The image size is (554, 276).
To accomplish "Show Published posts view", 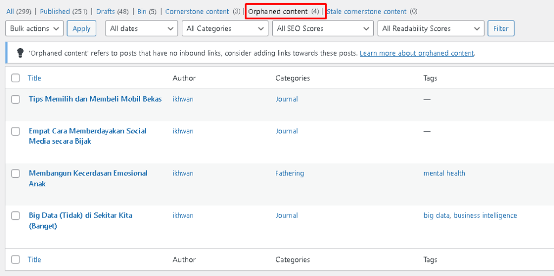I will tap(55, 11).
